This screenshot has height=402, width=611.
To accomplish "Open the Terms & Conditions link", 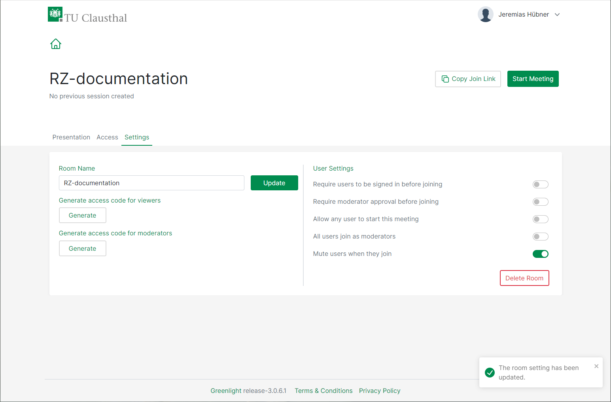I will (323, 391).
